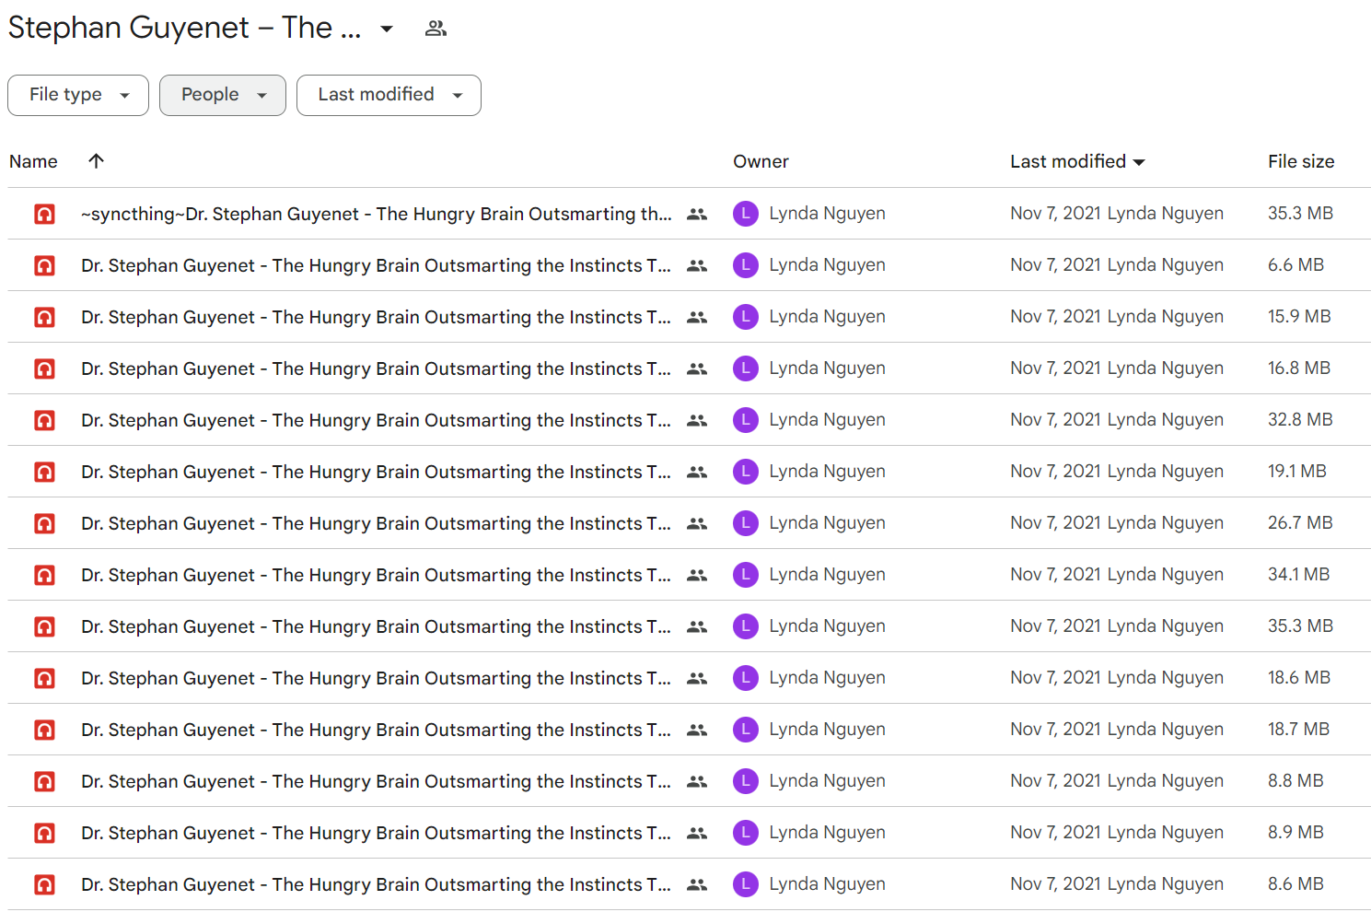1371x912 pixels.
Task: Click shared icon on the 32.8 MB row
Action: [x=697, y=420]
